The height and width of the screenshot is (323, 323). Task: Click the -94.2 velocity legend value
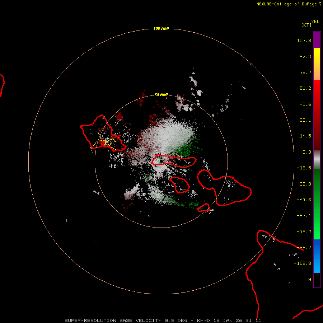click(x=304, y=248)
